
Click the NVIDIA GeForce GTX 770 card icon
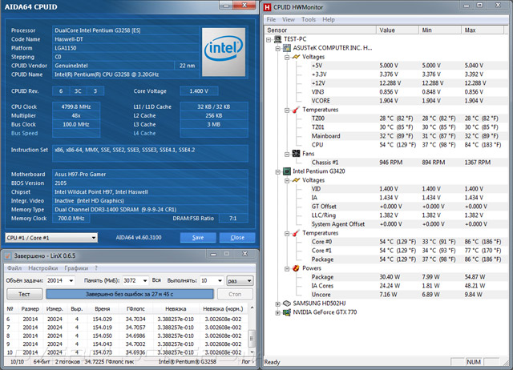[287, 312]
